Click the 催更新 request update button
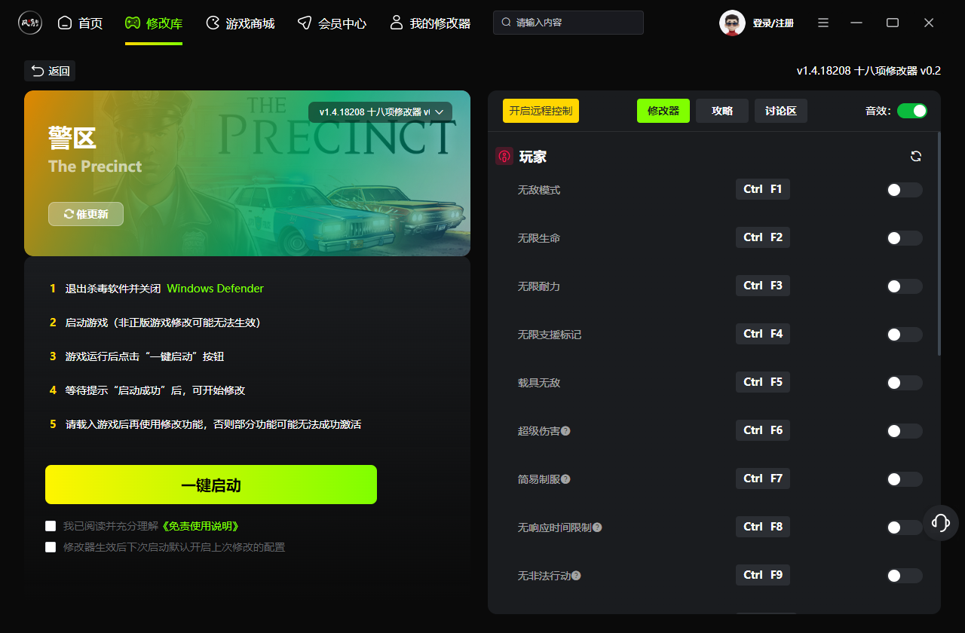This screenshot has height=633, width=965. point(86,214)
